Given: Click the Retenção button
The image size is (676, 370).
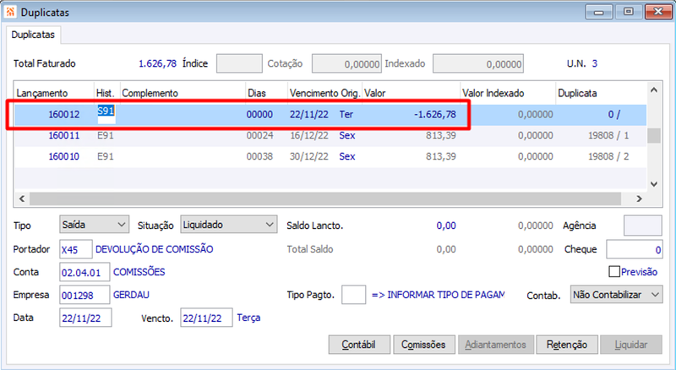Looking at the screenshot, I should [567, 345].
